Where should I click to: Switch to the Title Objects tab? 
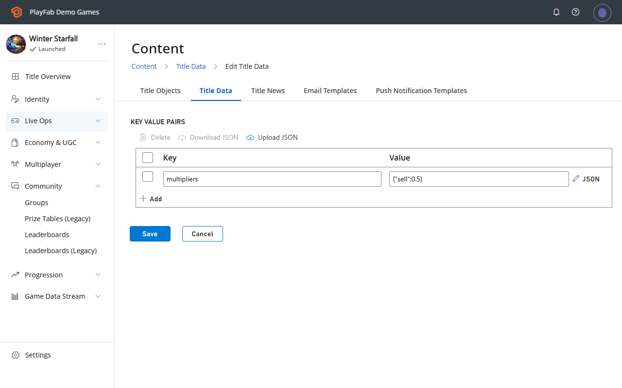point(160,91)
